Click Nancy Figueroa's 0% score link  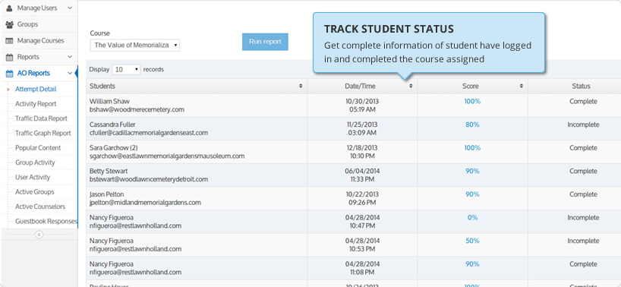click(472, 217)
